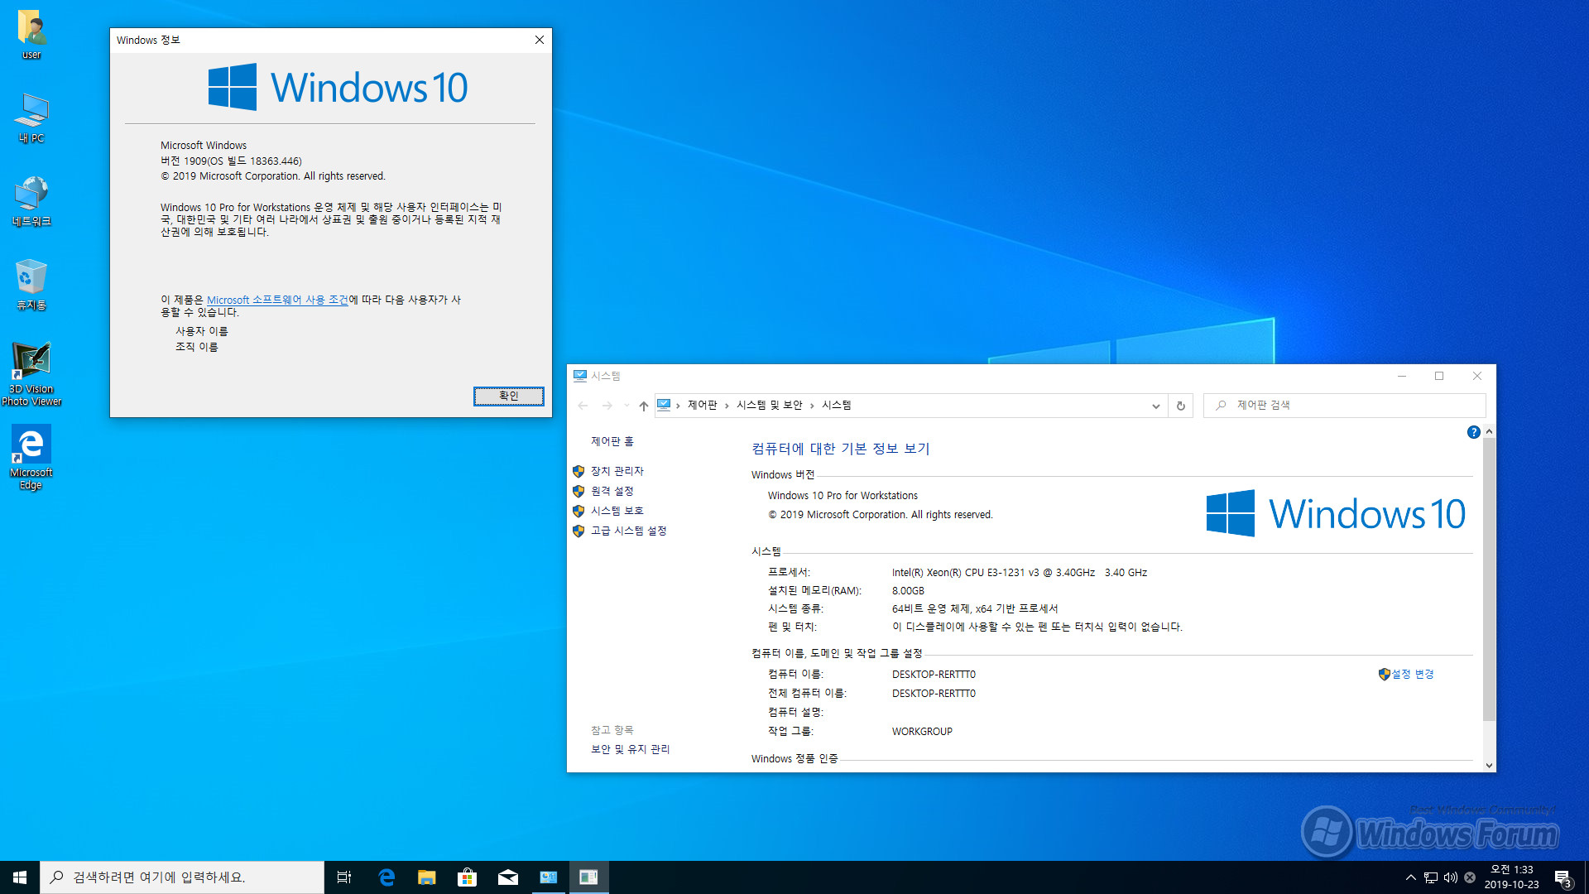The height and width of the screenshot is (894, 1589).
Task: Close the 시스템 window
Action: point(1476,376)
